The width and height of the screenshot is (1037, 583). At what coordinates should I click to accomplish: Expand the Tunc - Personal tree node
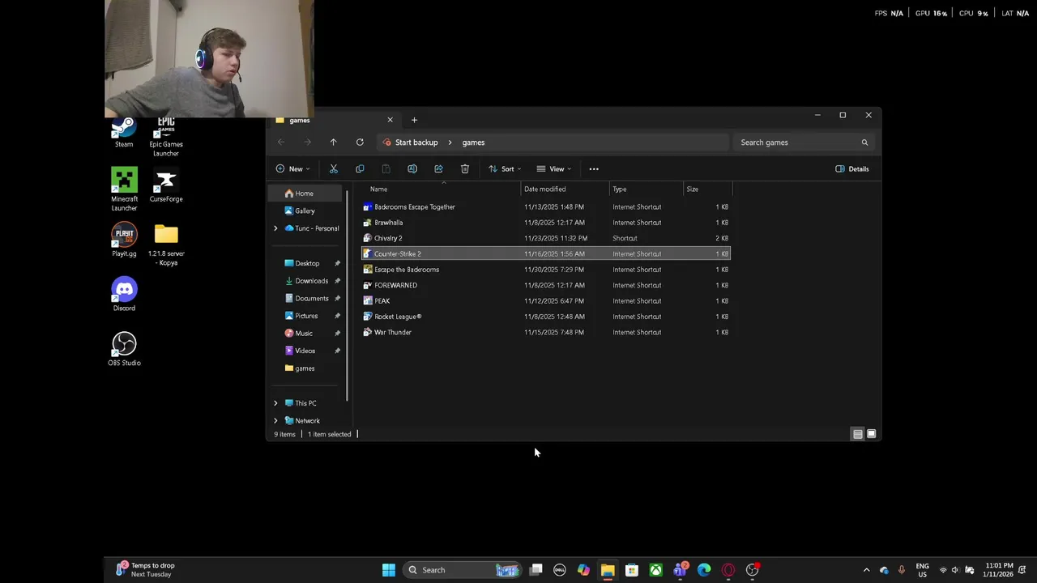275,228
